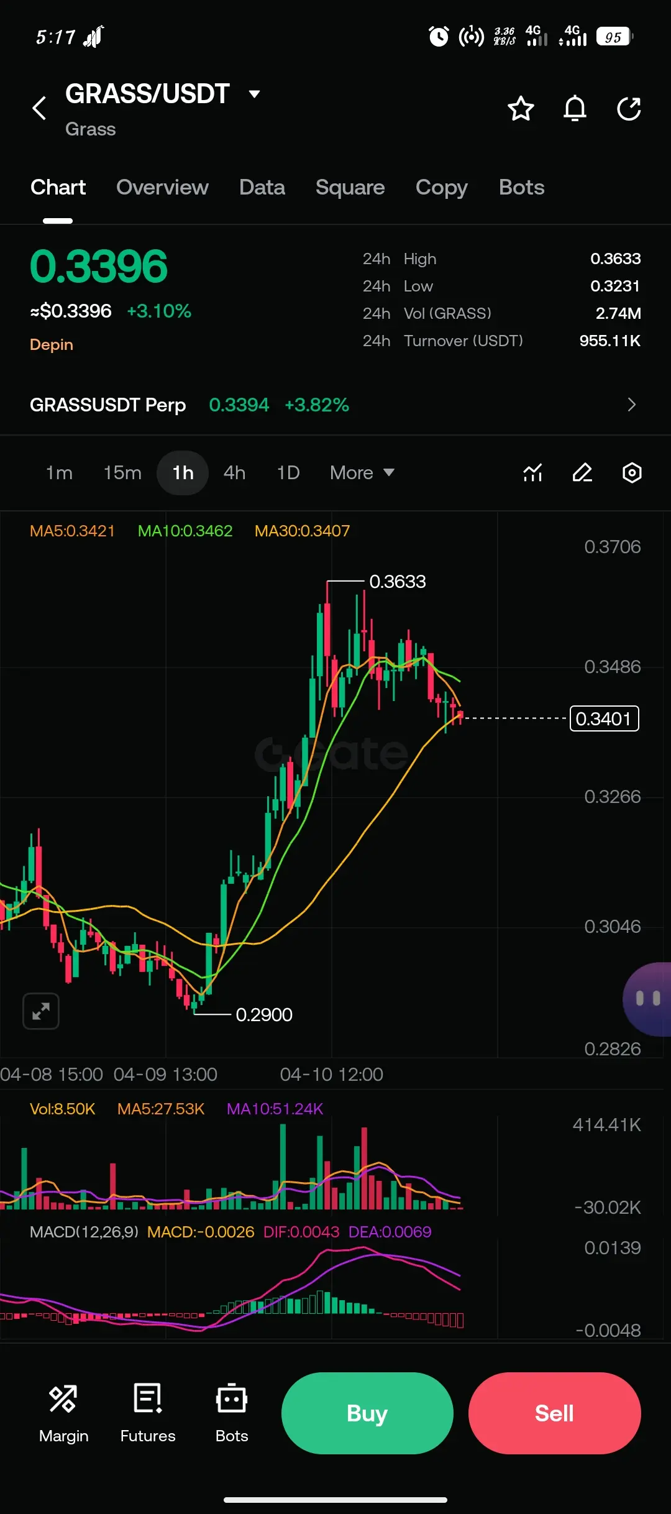Tap the back arrow icon
Viewport: 671px width, 1514px height.
(x=39, y=108)
